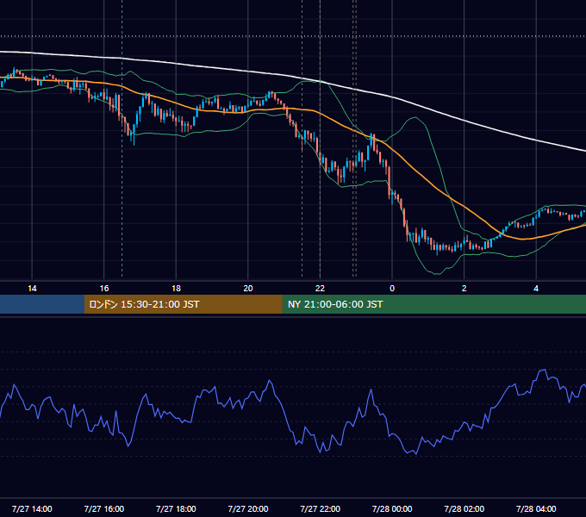Click the NY 21:00-06:00 JST session bar

(433, 304)
